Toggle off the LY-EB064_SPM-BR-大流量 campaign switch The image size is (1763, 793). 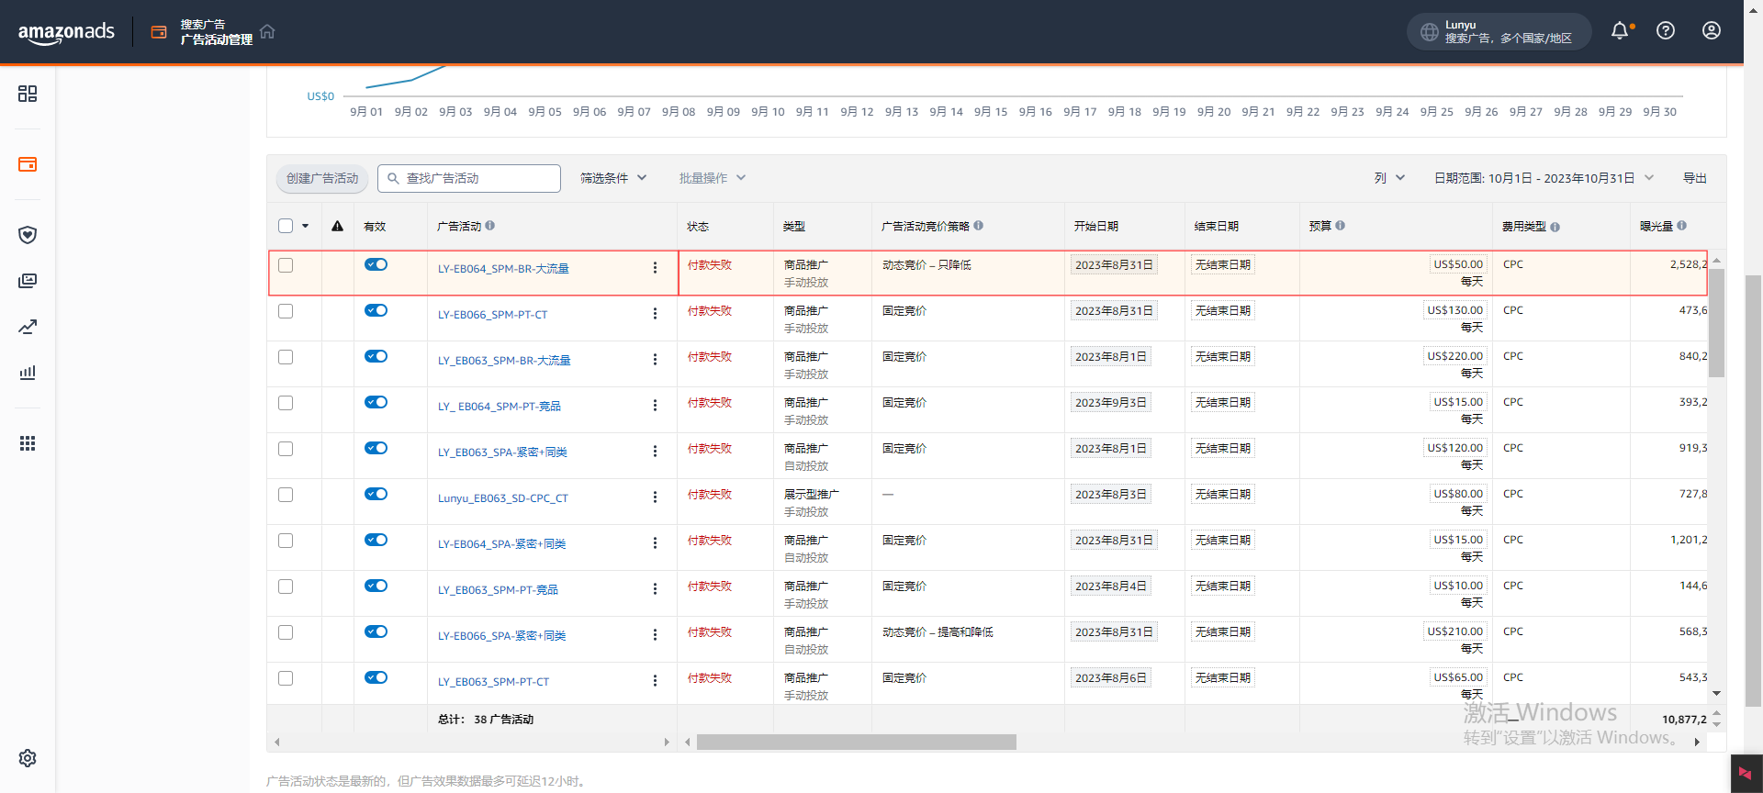click(x=376, y=265)
